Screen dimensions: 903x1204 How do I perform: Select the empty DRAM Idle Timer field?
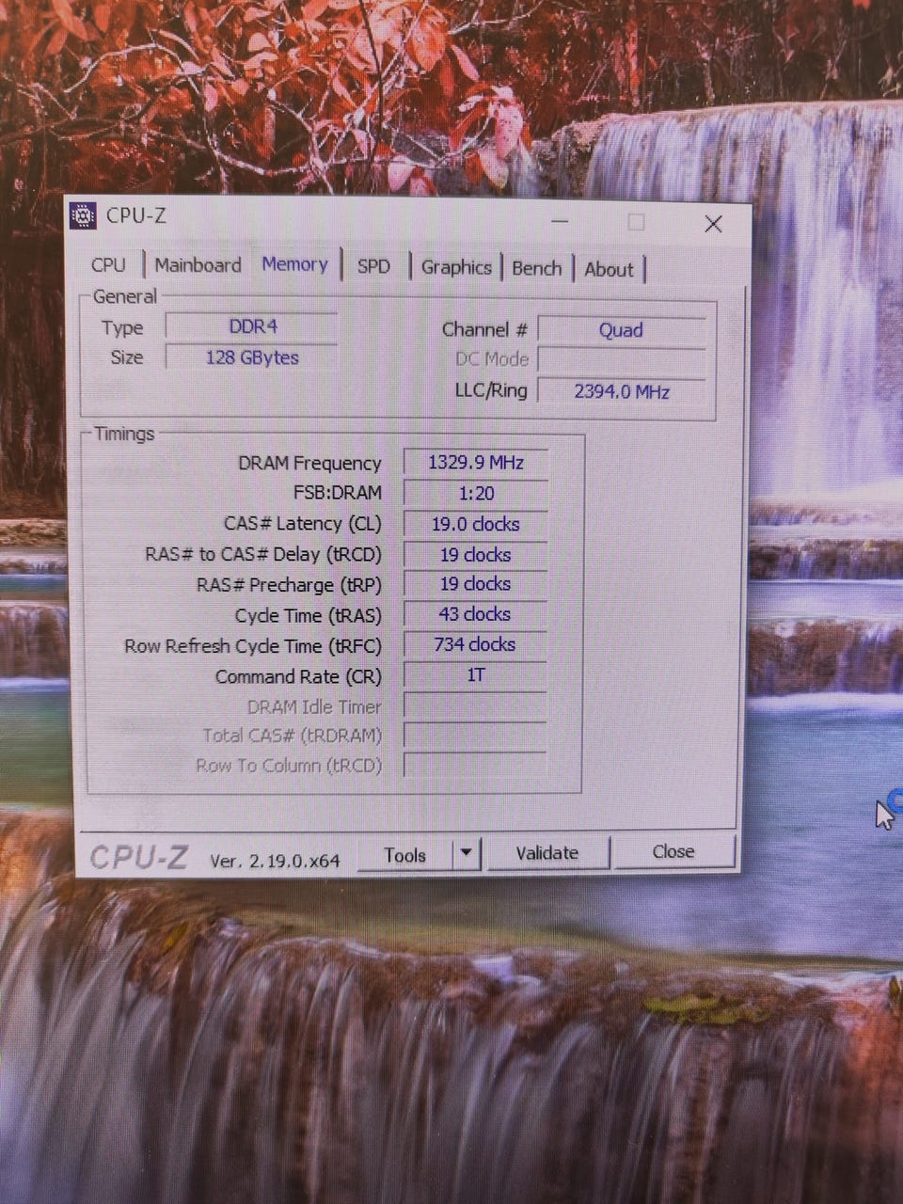(475, 705)
